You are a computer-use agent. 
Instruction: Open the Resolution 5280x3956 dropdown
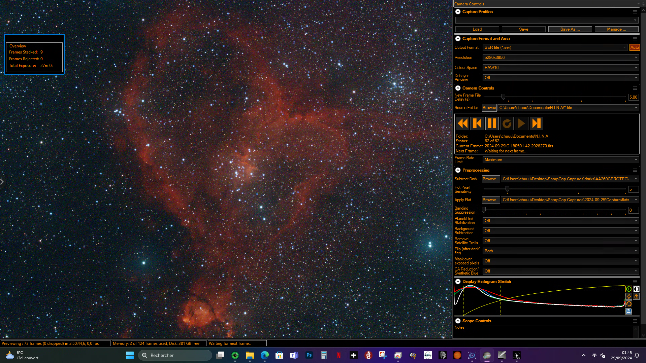point(560,58)
